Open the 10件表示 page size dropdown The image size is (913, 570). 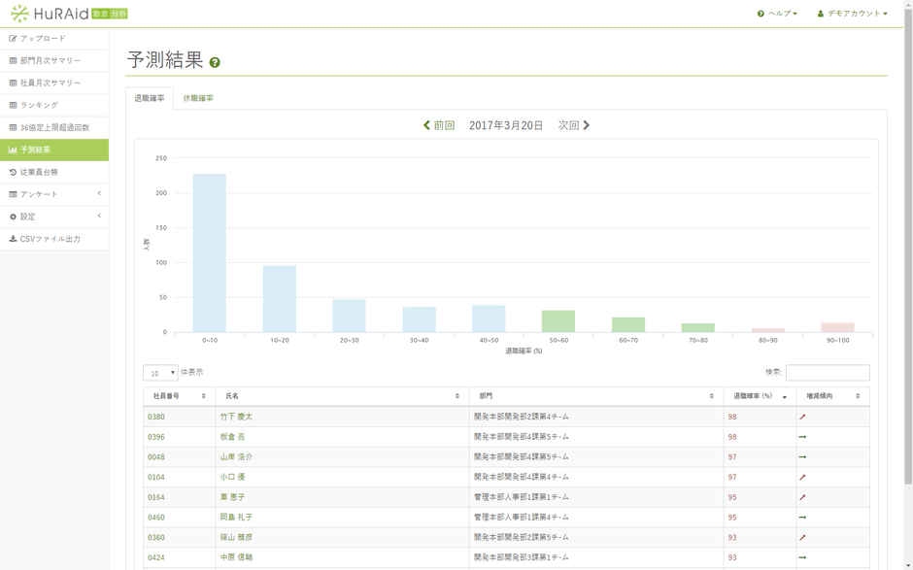point(160,373)
